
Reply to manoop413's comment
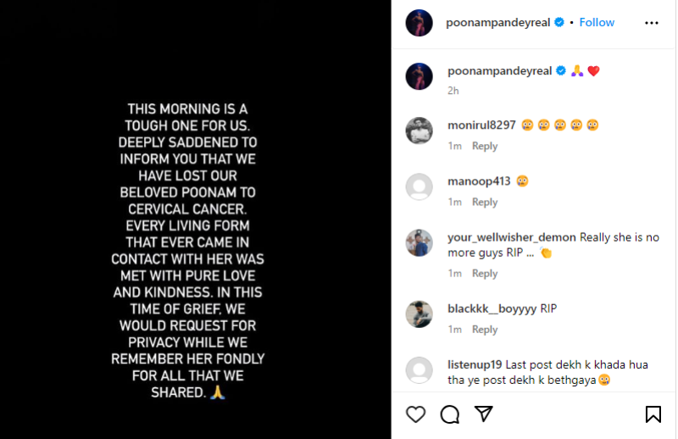click(x=485, y=203)
